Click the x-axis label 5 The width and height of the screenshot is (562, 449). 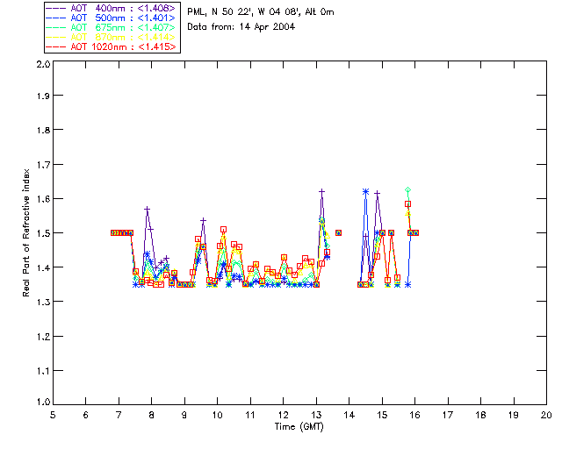pyautogui.click(x=53, y=415)
